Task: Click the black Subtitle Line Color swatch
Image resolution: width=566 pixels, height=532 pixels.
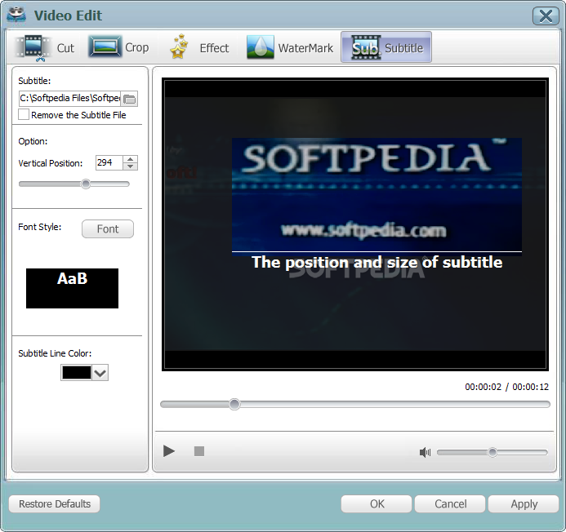Action: pyautogui.click(x=77, y=373)
